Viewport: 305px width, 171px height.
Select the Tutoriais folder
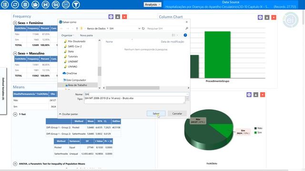[73, 57]
